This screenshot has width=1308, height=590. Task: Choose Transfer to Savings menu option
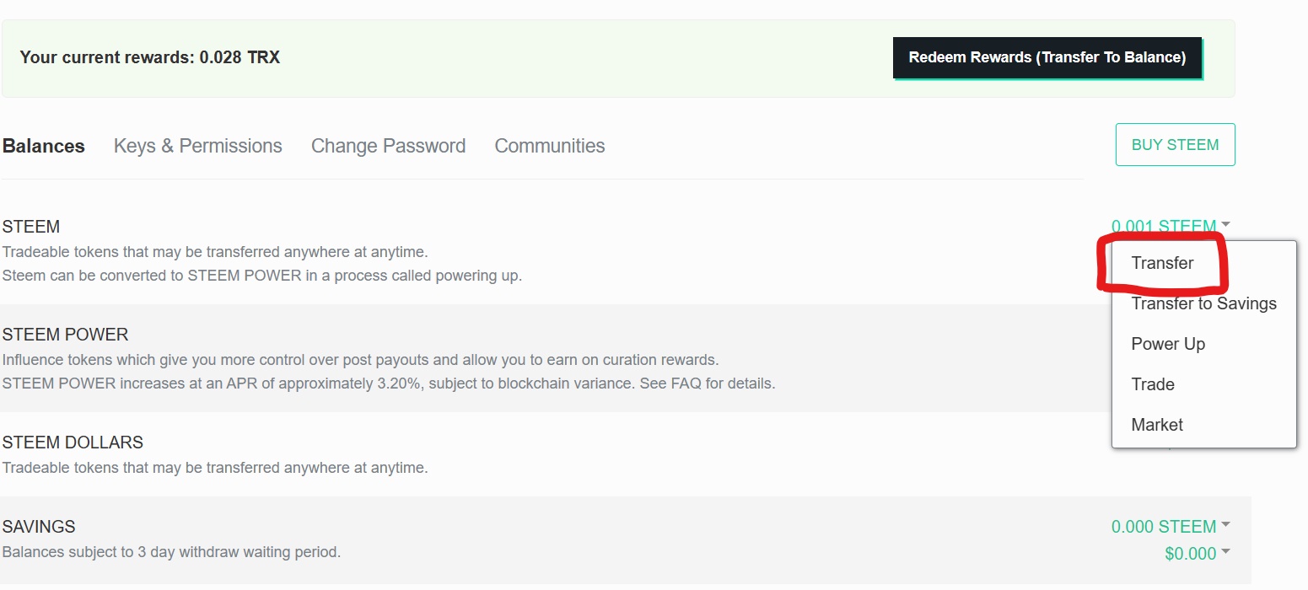(x=1203, y=303)
